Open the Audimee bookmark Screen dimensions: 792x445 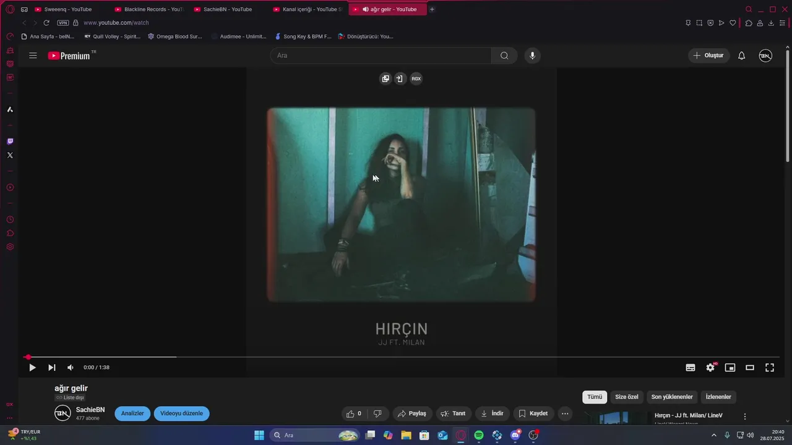coord(238,36)
